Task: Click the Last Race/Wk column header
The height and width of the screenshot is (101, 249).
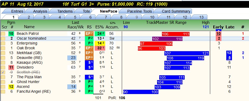Action: point(76,25)
